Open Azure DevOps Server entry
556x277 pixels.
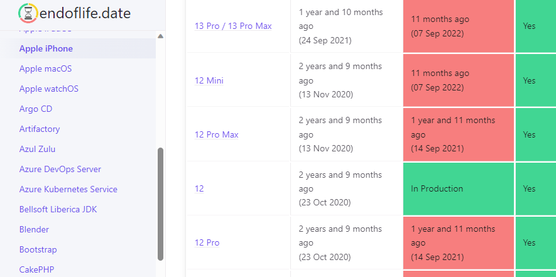point(60,169)
